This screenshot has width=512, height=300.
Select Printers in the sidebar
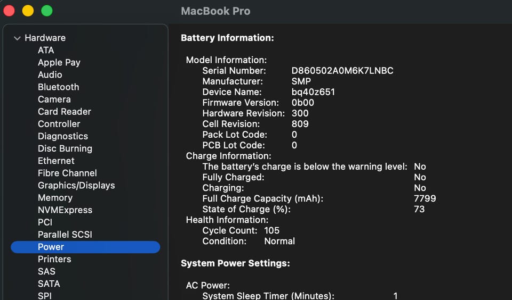(x=54, y=259)
